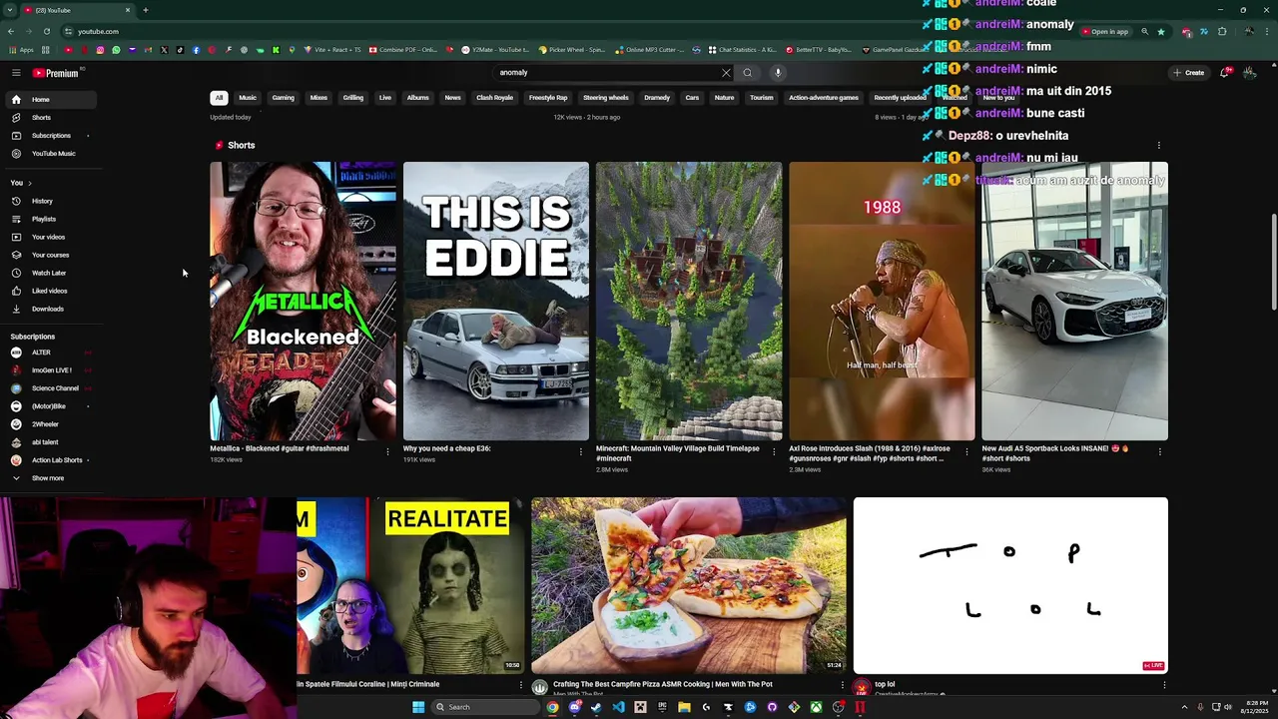Select the Grilling filter chip
Viewport: 1278px width, 719px height.
353,98
